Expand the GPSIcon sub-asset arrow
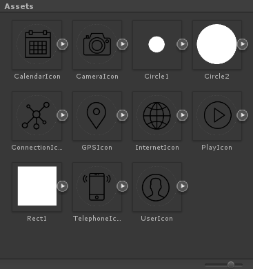253x269 pixels. (x=122, y=115)
